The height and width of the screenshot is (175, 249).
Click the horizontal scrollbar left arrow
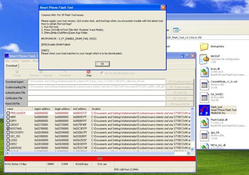pos(7,153)
